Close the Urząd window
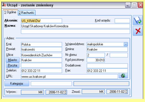 (x=140, y=5)
